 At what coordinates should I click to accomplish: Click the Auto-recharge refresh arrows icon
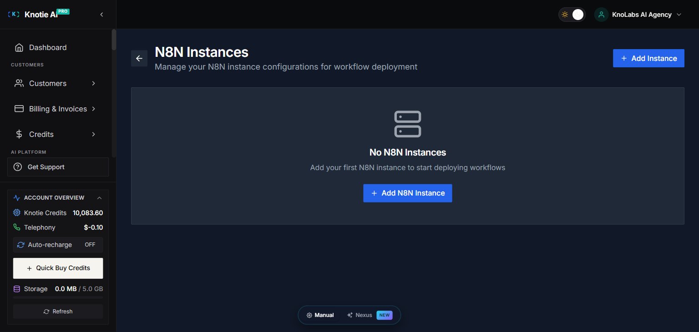point(20,245)
